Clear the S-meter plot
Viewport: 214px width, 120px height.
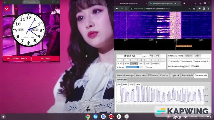[x=138, y=84]
